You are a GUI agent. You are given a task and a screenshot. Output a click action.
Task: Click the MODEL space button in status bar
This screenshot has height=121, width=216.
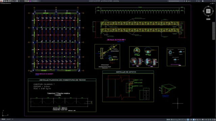[168, 120]
